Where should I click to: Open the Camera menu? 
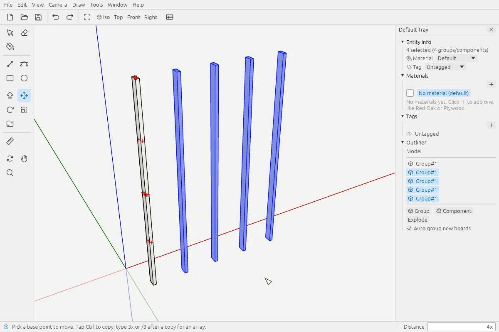(58, 5)
